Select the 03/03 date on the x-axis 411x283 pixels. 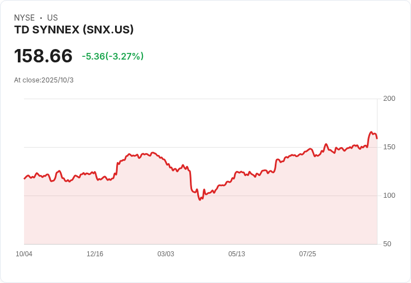pos(166,254)
